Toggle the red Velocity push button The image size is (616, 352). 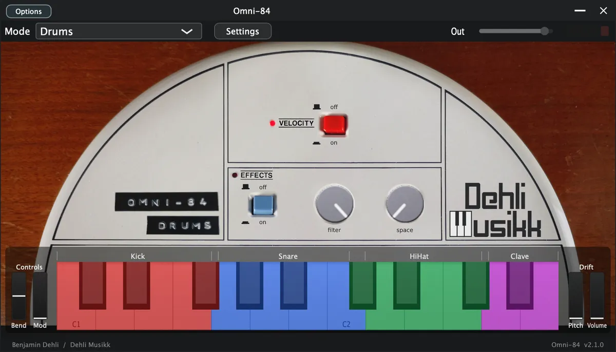334,124
